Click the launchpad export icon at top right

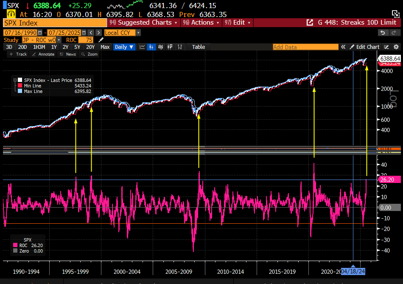[395, 14]
